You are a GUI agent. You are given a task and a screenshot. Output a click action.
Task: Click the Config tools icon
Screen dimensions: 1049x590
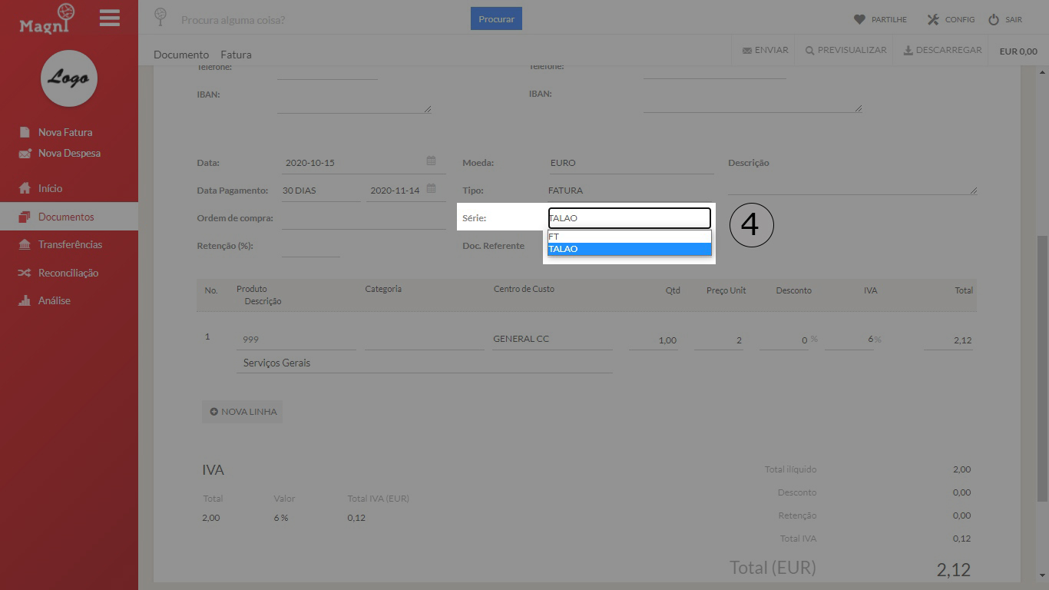pyautogui.click(x=933, y=19)
